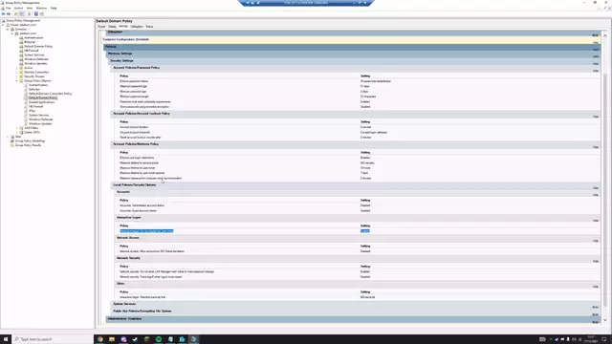Hide the Account Policies/Password Policy section
612x344 pixels.
[596, 71]
